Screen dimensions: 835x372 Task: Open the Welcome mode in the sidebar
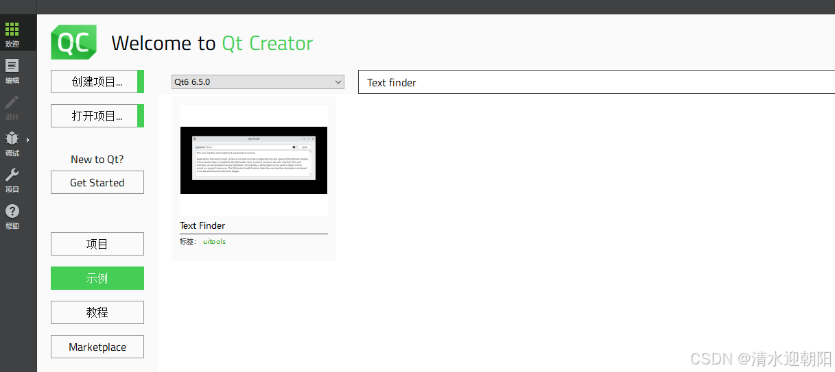(12, 34)
